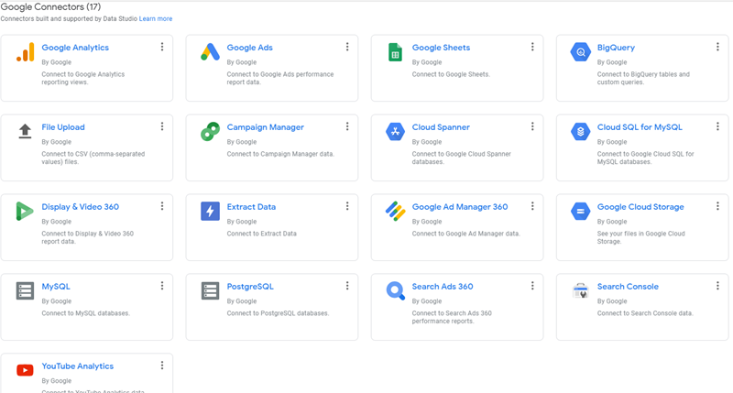Open the Cloud Spanner three-dot menu

coord(532,126)
